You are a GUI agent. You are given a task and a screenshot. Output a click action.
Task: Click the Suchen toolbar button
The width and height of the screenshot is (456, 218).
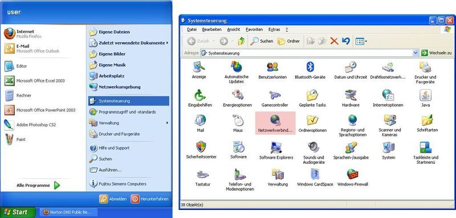click(262, 41)
